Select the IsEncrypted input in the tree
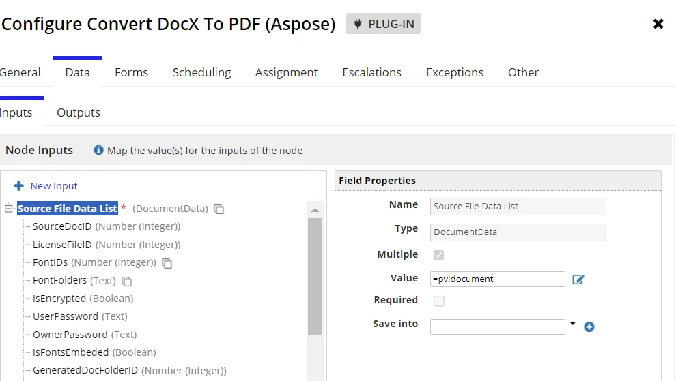The height and width of the screenshot is (381, 676). click(83, 299)
